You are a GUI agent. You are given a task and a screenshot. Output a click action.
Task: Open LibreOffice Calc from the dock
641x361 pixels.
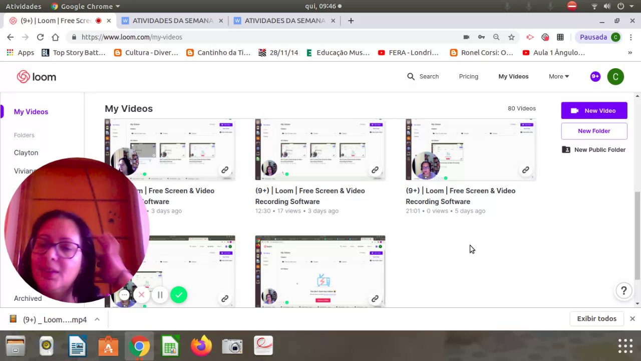point(170,346)
